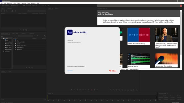The image size is (184, 103).
Task: Close the Audition Learn panel with red X
Action: (181, 6)
